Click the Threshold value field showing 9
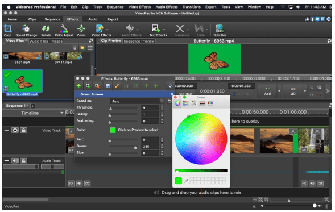This screenshot has width=335, height=212. (150, 108)
